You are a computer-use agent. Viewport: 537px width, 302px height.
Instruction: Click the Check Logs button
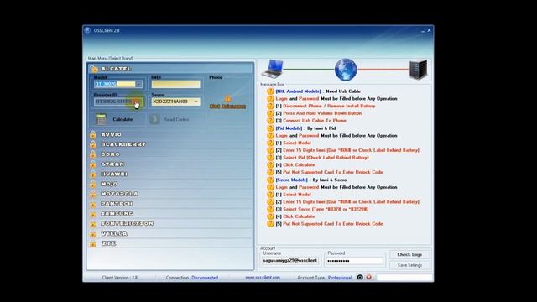(409, 254)
